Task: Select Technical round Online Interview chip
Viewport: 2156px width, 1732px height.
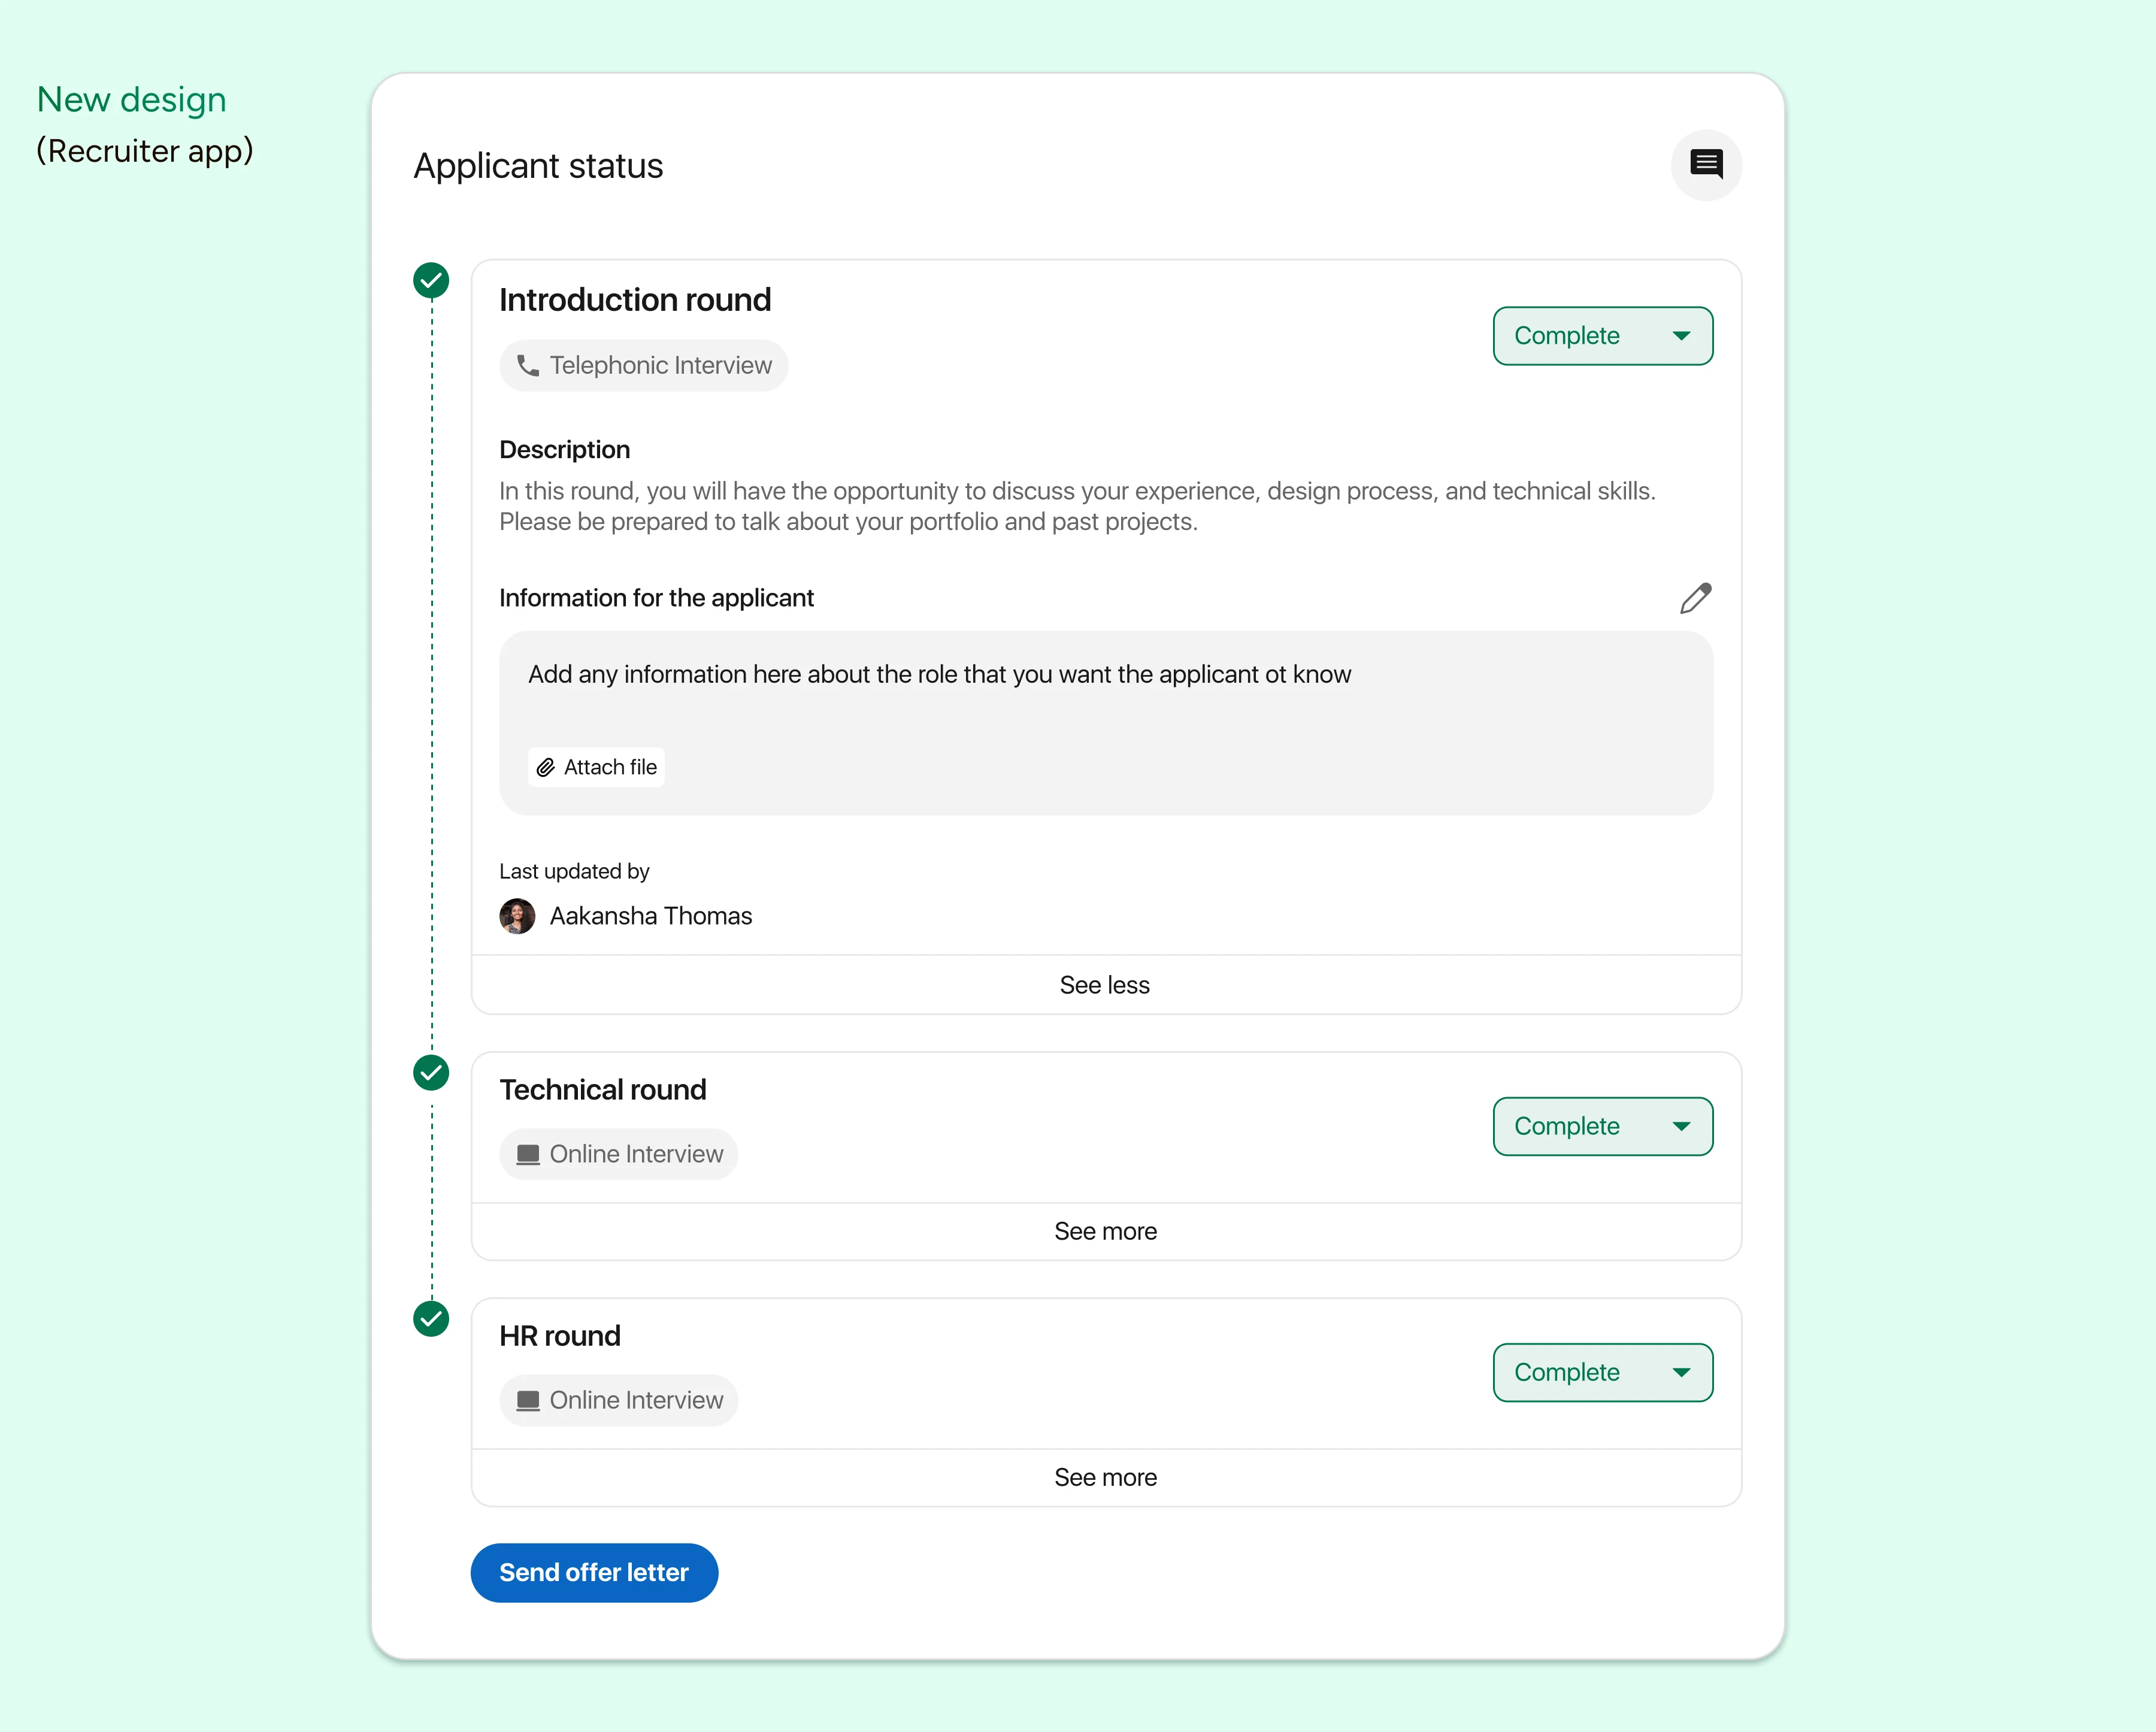Action: tap(618, 1154)
